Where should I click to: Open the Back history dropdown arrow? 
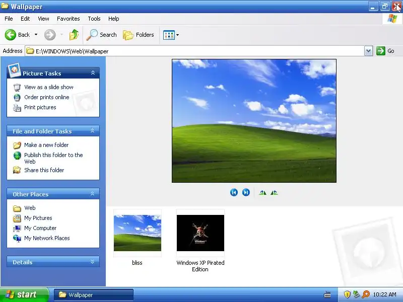tap(36, 35)
